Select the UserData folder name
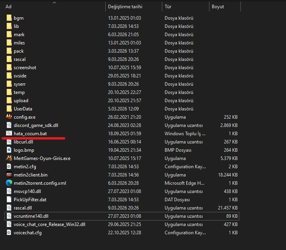 pos(23,109)
